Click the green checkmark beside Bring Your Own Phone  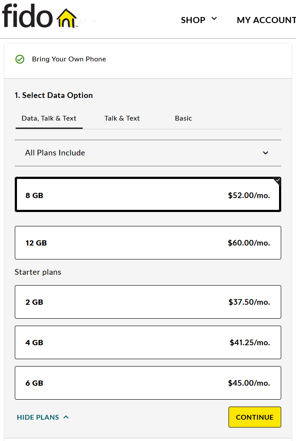(x=20, y=59)
